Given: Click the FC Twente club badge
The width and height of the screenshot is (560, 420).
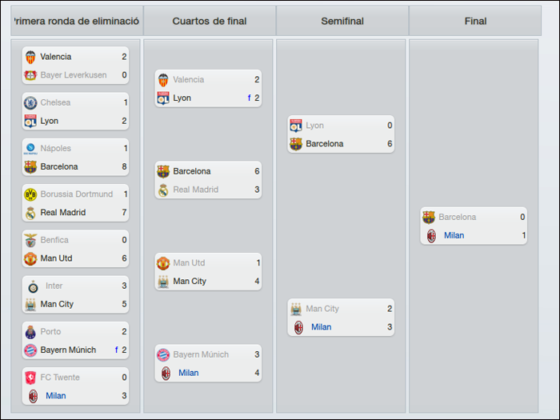Looking at the screenshot, I should click(30, 378).
